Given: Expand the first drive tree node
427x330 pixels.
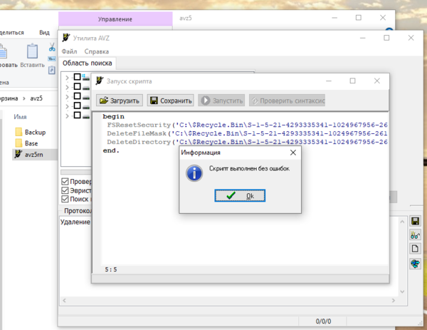Looking at the screenshot, I should (x=68, y=78).
